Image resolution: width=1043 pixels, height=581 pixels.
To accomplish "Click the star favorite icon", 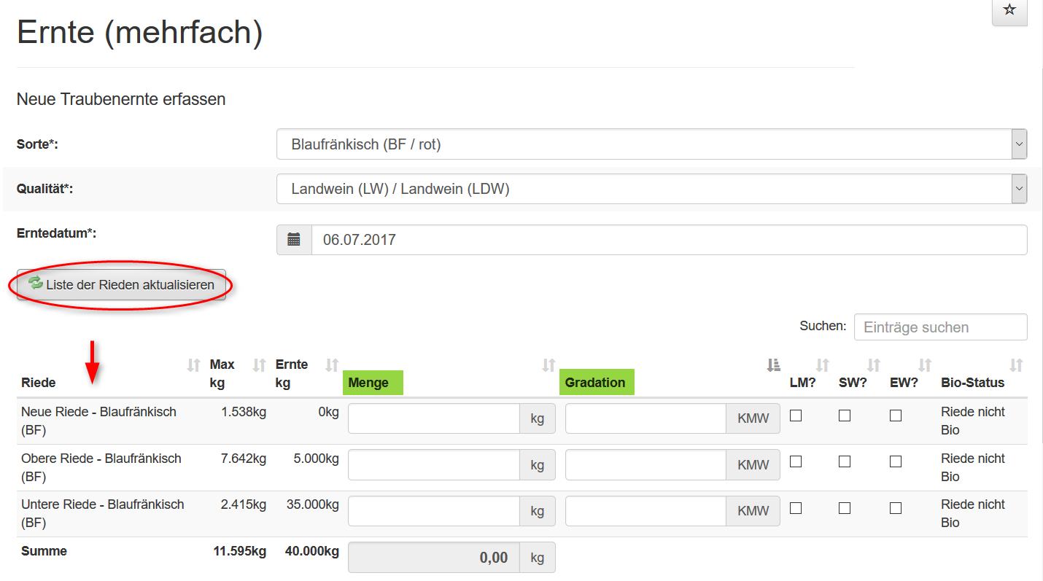I will tap(1009, 10).
